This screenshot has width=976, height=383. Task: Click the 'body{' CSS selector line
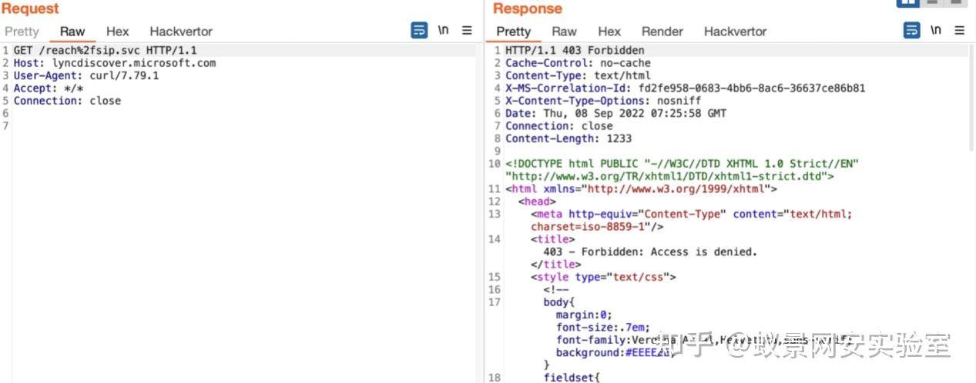pos(559,301)
